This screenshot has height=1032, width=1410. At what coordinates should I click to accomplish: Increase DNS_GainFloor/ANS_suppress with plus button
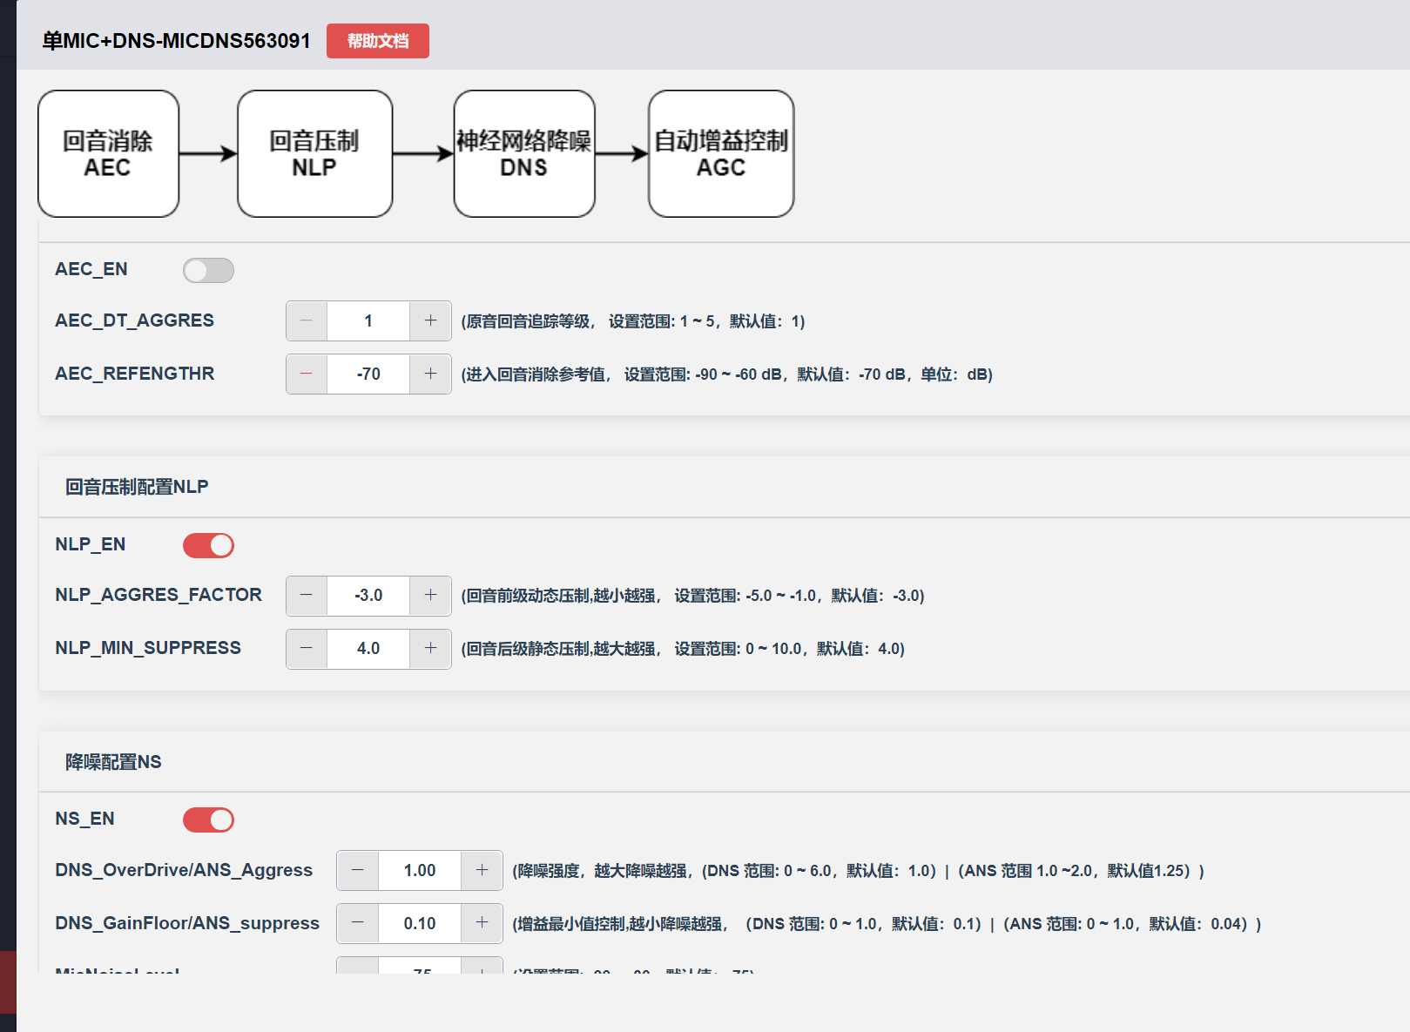pyautogui.click(x=482, y=924)
